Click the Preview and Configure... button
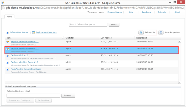186x107 pixels. [x=20, y=100]
